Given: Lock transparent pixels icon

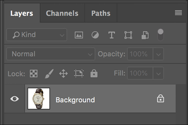Looking at the screenshot, I should (34, 73).
